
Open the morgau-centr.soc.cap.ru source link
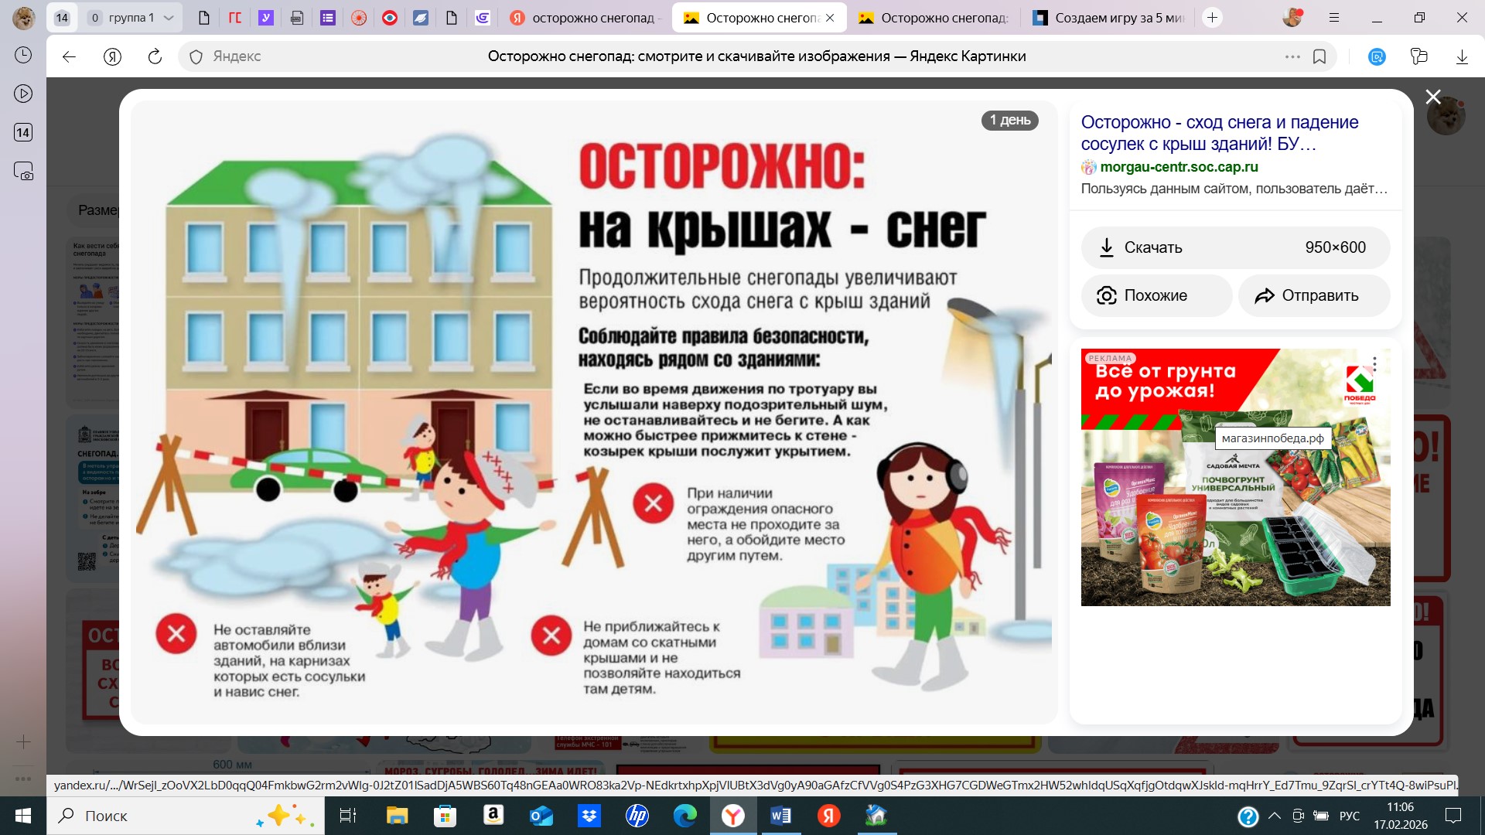[1178, 167]
